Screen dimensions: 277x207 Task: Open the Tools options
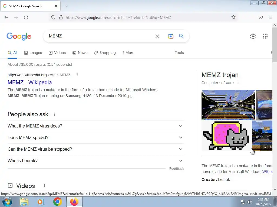[x=179, y=53]
